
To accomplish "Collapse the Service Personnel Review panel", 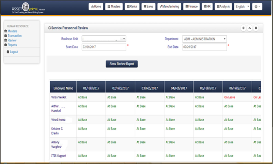I will tap(250, 28).
